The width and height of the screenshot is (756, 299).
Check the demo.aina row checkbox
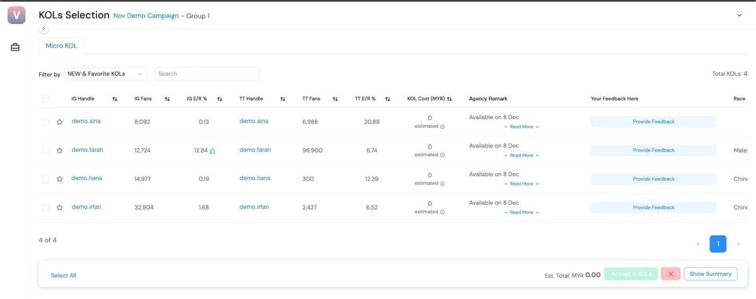[45, 122]
